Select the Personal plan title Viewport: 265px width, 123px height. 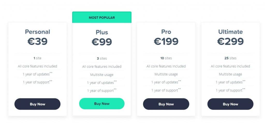[x=38, y=32]
